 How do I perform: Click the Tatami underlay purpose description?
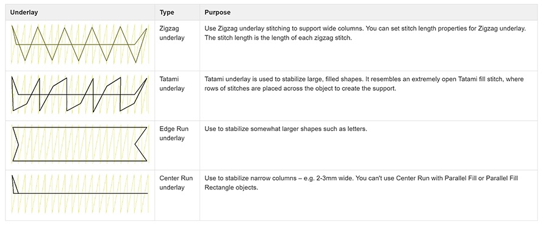tap(364, 84)
